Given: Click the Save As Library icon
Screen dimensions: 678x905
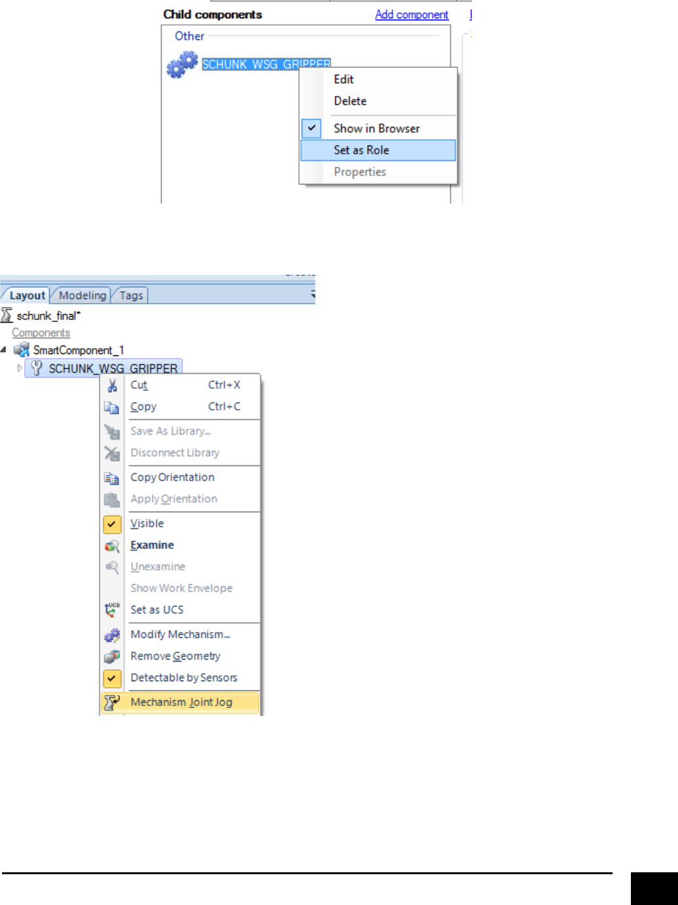Looking at the screenshot, I should [112, 432].
